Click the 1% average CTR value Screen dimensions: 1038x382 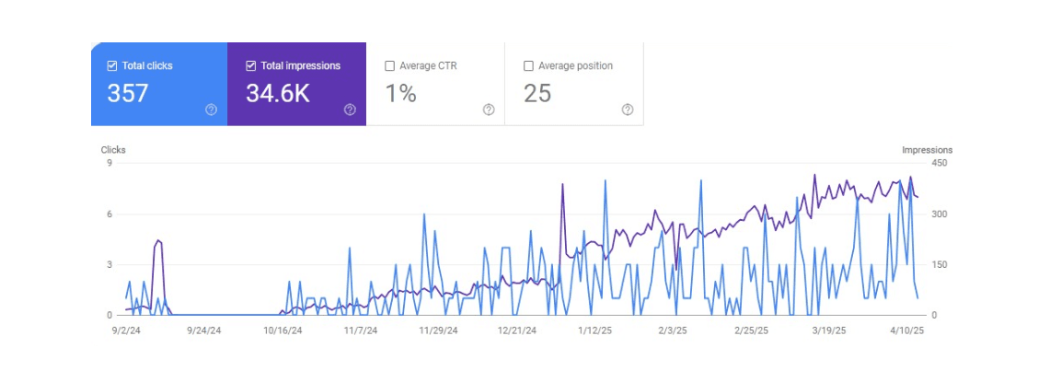(x=400, y=93)
